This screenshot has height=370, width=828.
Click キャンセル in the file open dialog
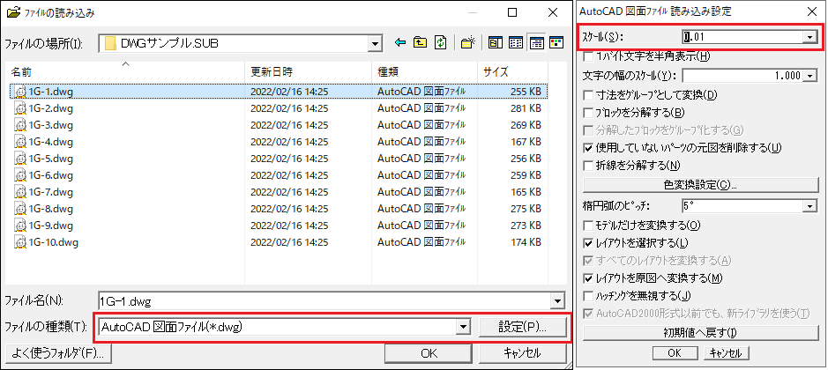[x=522, y=353]
